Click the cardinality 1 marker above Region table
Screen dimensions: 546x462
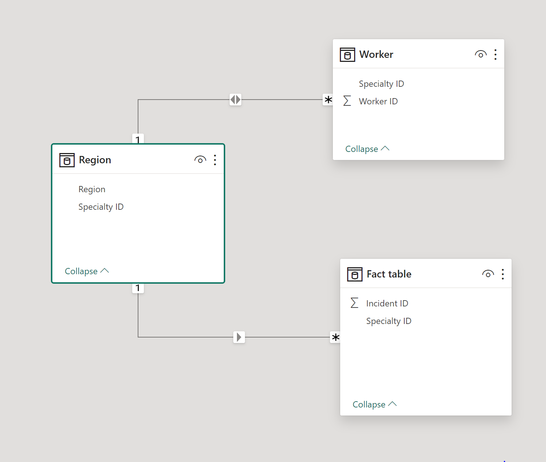(x=138, y=139)
